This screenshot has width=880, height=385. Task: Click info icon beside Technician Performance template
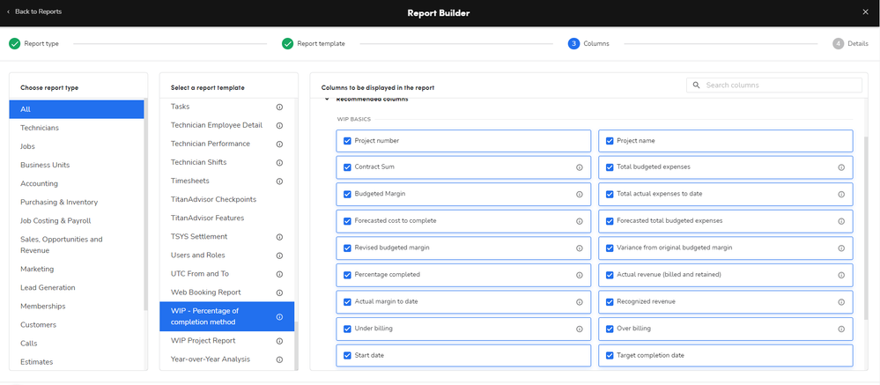(x=279, y=144)
